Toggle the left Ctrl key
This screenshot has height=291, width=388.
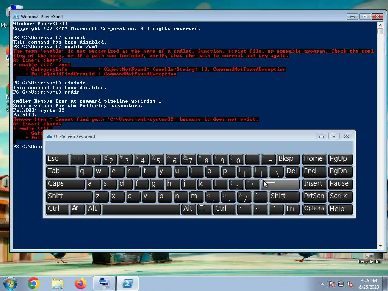point(58,209)
